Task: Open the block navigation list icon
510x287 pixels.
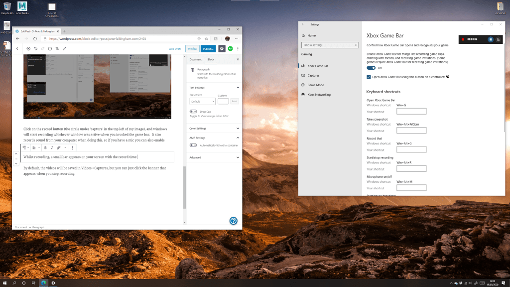Action: pos(57,48)
